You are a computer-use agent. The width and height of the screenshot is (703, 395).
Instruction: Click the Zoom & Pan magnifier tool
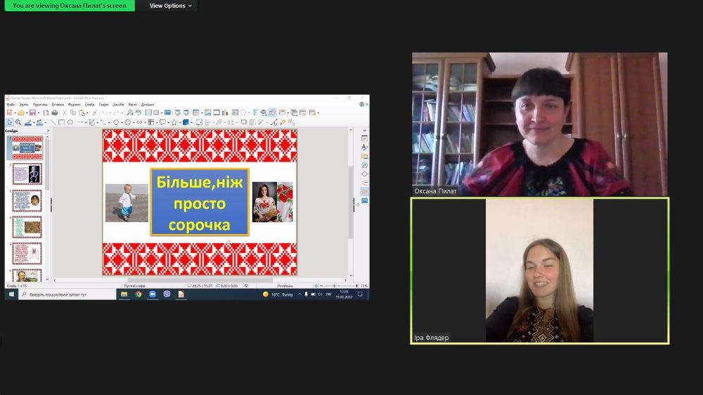18,122
